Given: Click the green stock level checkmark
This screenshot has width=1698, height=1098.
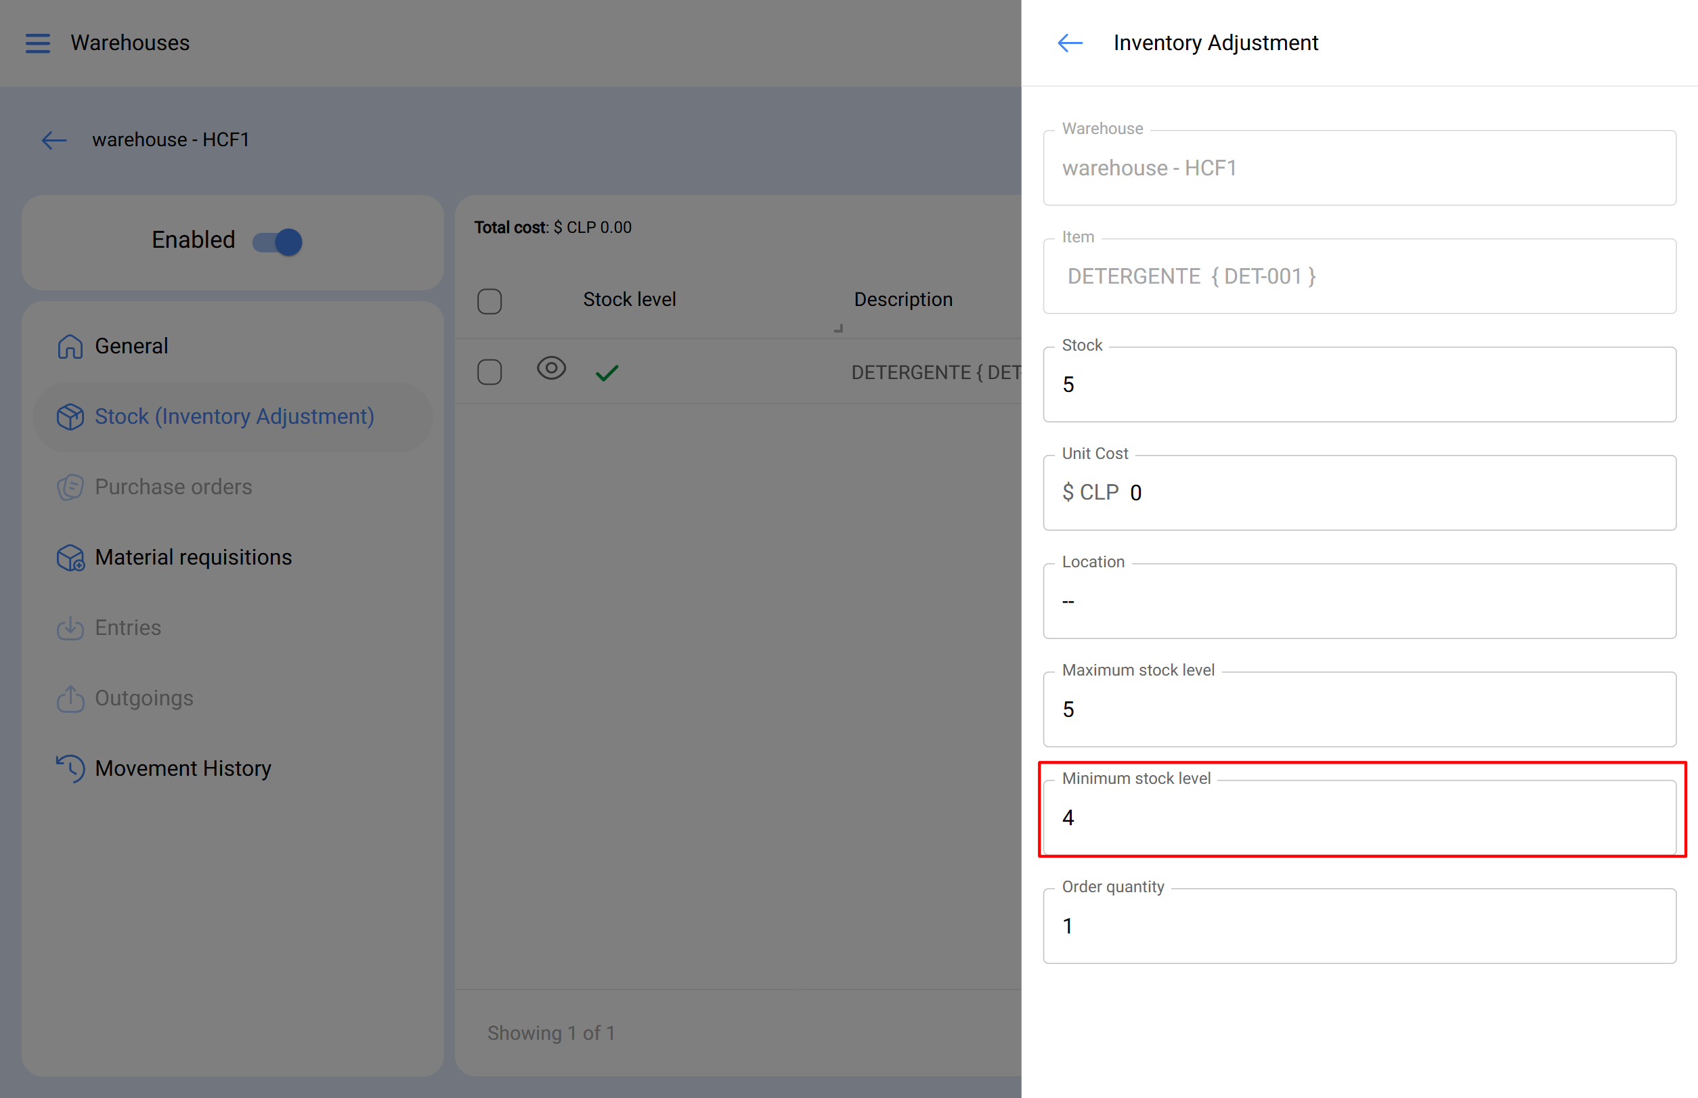Looking at the screenshot, I should 607,372.
